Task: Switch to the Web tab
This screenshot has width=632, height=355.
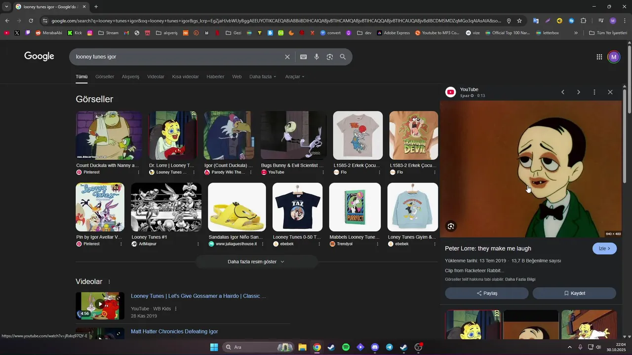Action: coord(237,77)
